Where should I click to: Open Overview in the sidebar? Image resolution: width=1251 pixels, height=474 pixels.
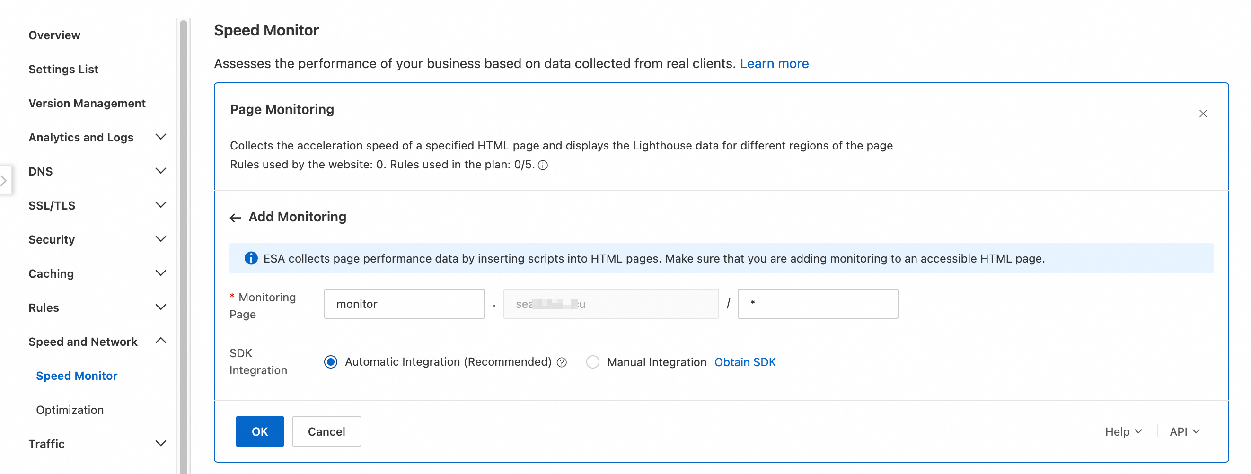[54, 35]
